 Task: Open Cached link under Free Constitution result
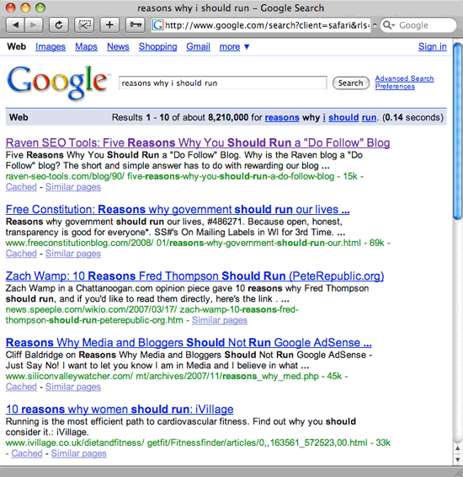click(21, 254)
